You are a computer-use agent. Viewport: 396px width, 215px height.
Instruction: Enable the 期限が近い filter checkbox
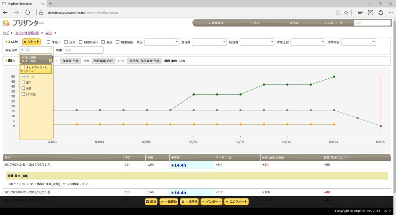[81, 42]
